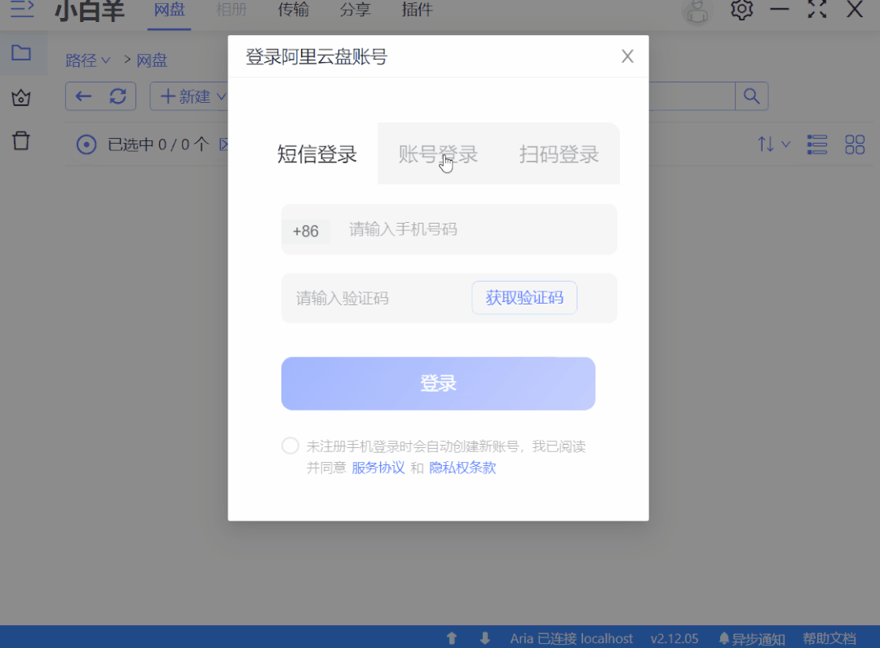This screenshot has height=648, width=880.
Task: Click the upload arrow in status bar
Action: tap(451, 638)
